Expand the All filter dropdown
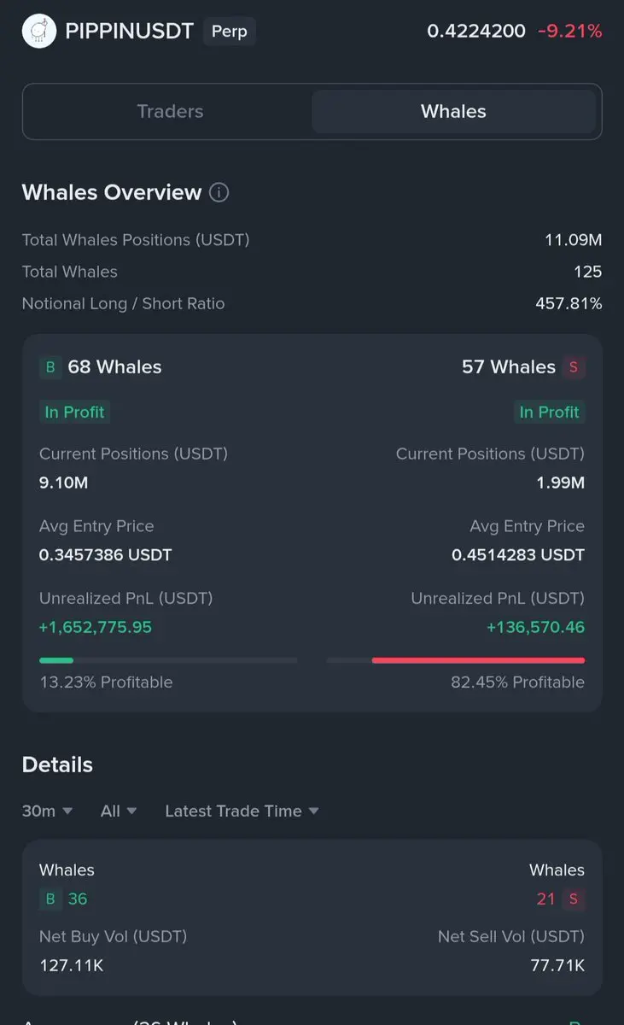This screenshot has width=624, height=1025. click(119, 811)
